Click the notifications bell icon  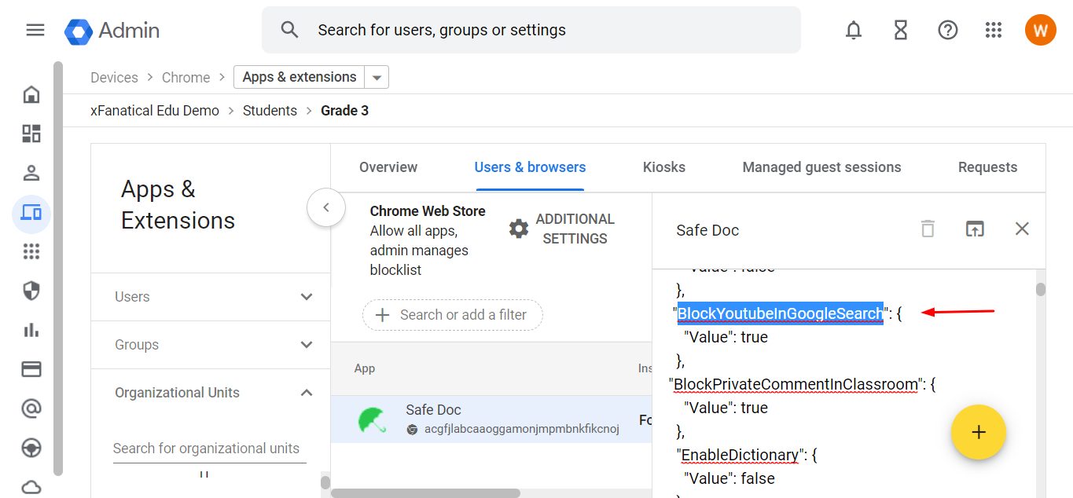coord(854,30)
